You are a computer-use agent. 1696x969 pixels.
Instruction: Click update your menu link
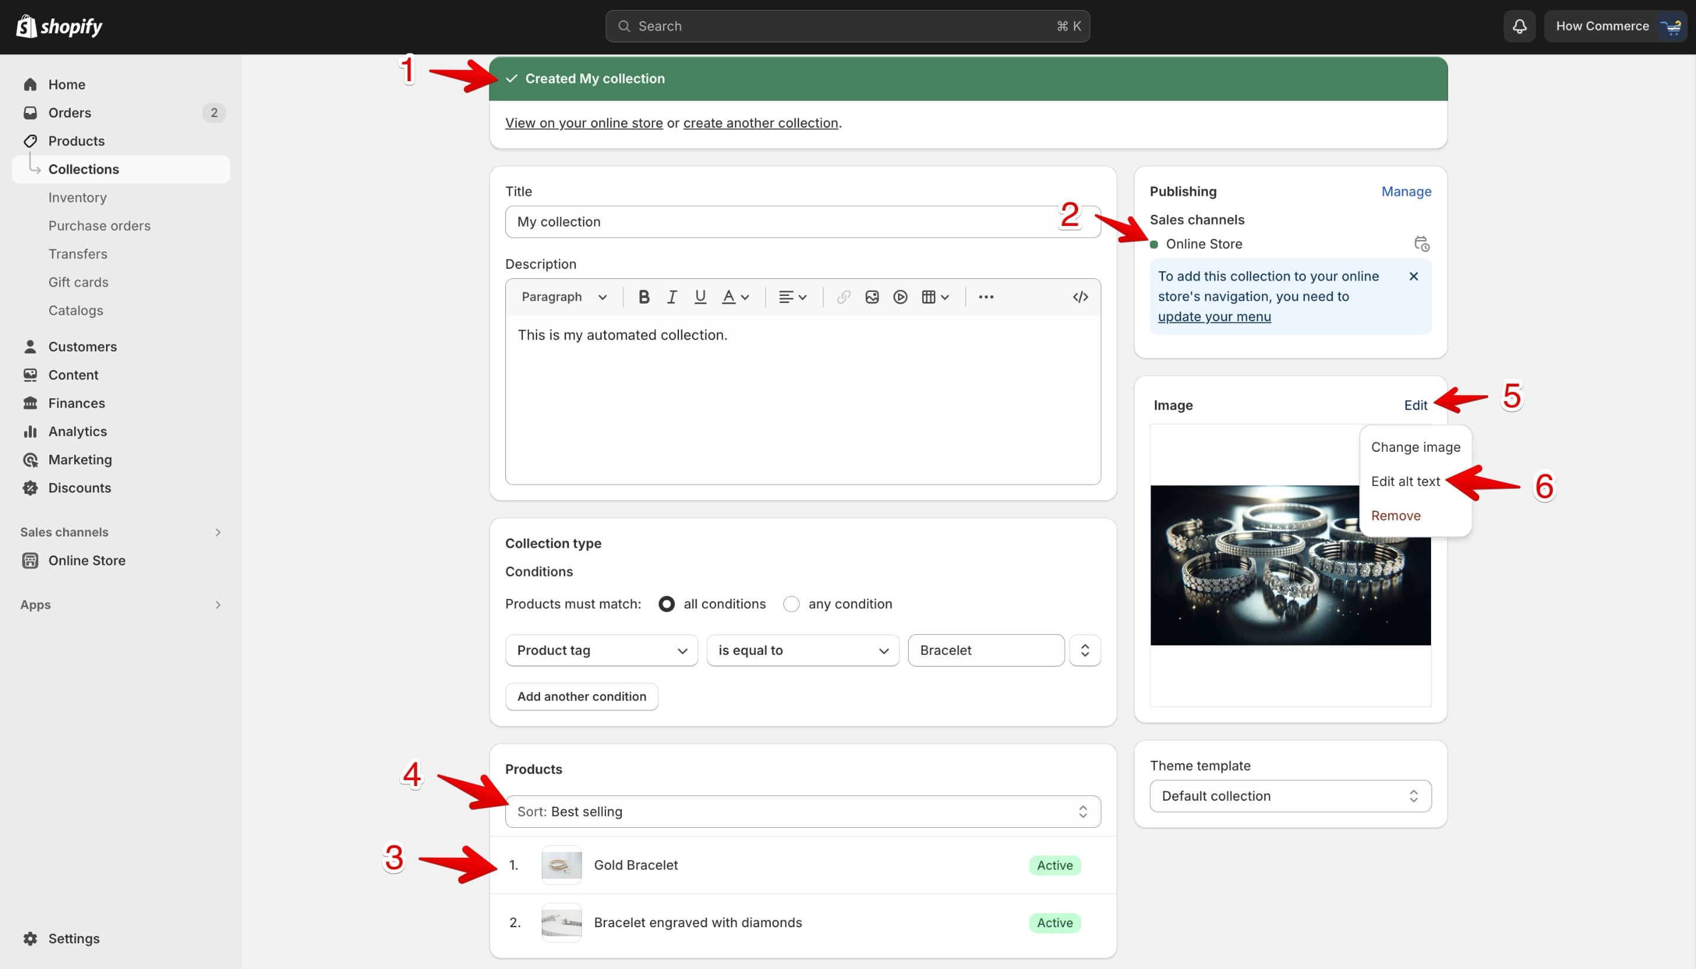tap(1214, 317)
